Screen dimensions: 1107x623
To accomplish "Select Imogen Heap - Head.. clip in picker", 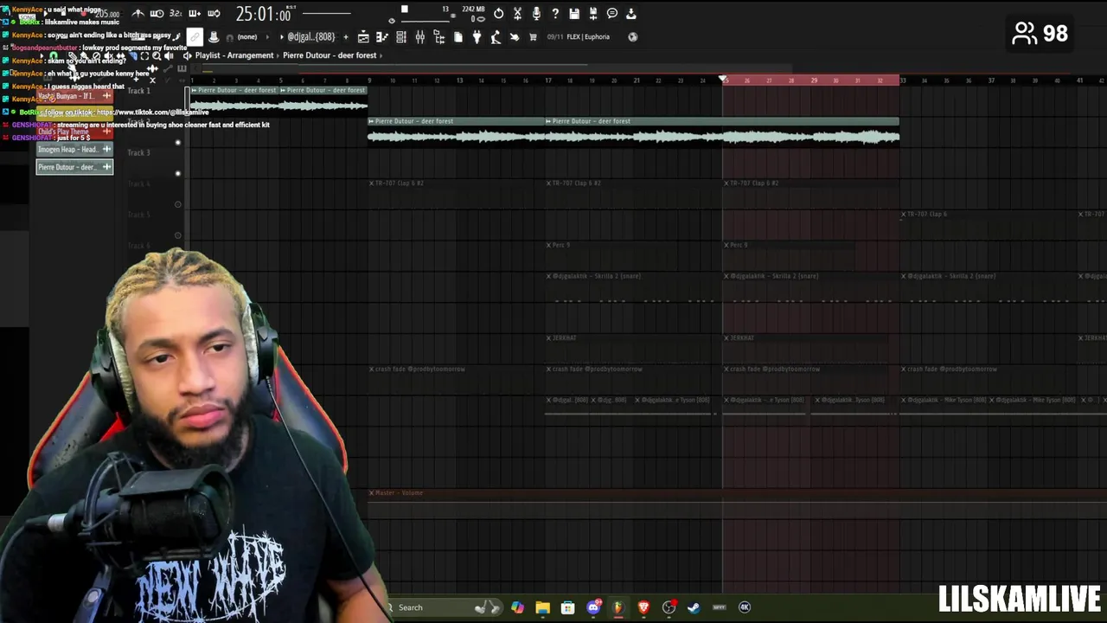I will (74, 150).
